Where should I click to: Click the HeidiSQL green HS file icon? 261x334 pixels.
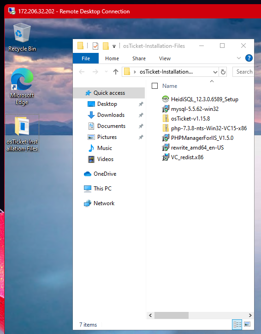pos(166,99)
